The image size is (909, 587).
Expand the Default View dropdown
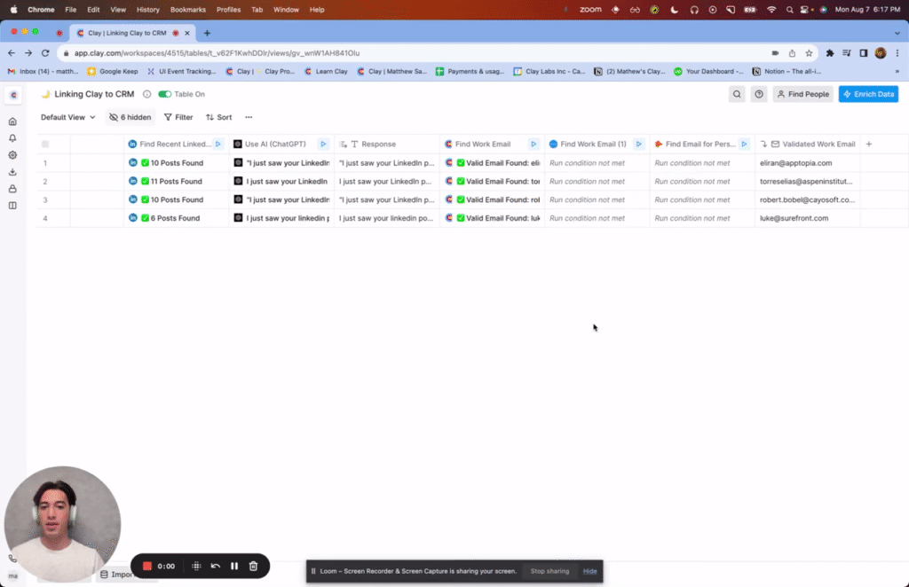pyautogui.click(x=68, y=117)
